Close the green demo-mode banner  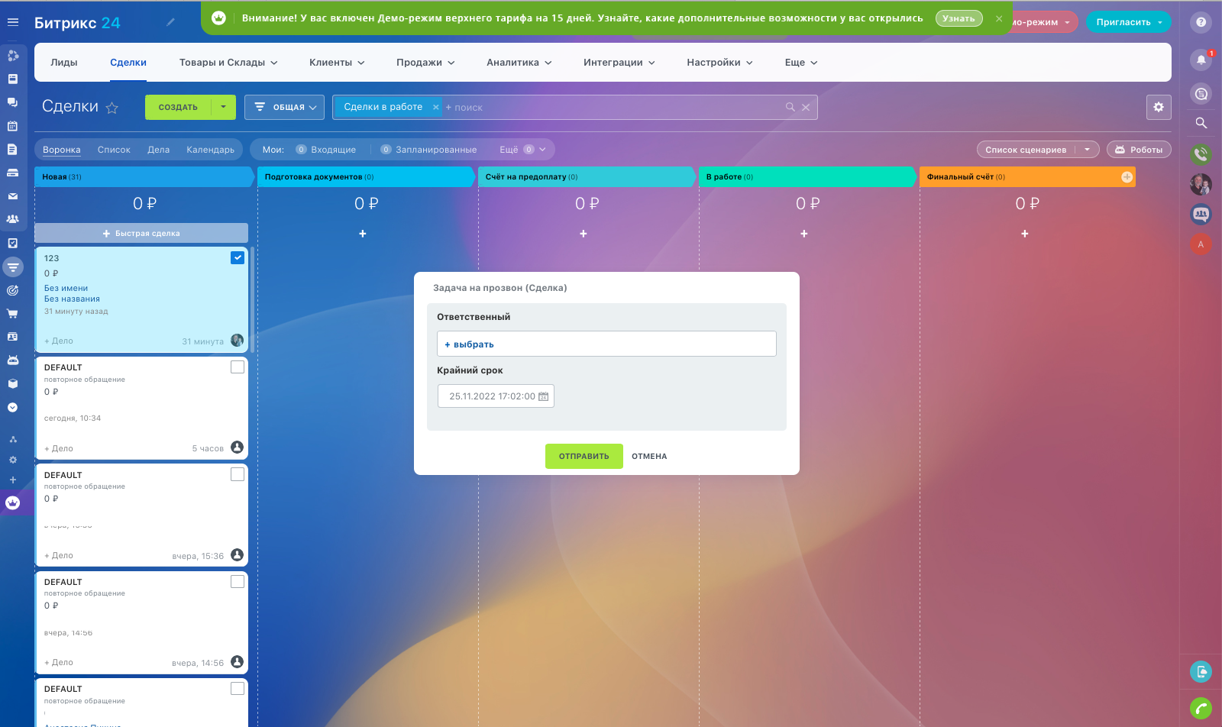pos(999,18)
